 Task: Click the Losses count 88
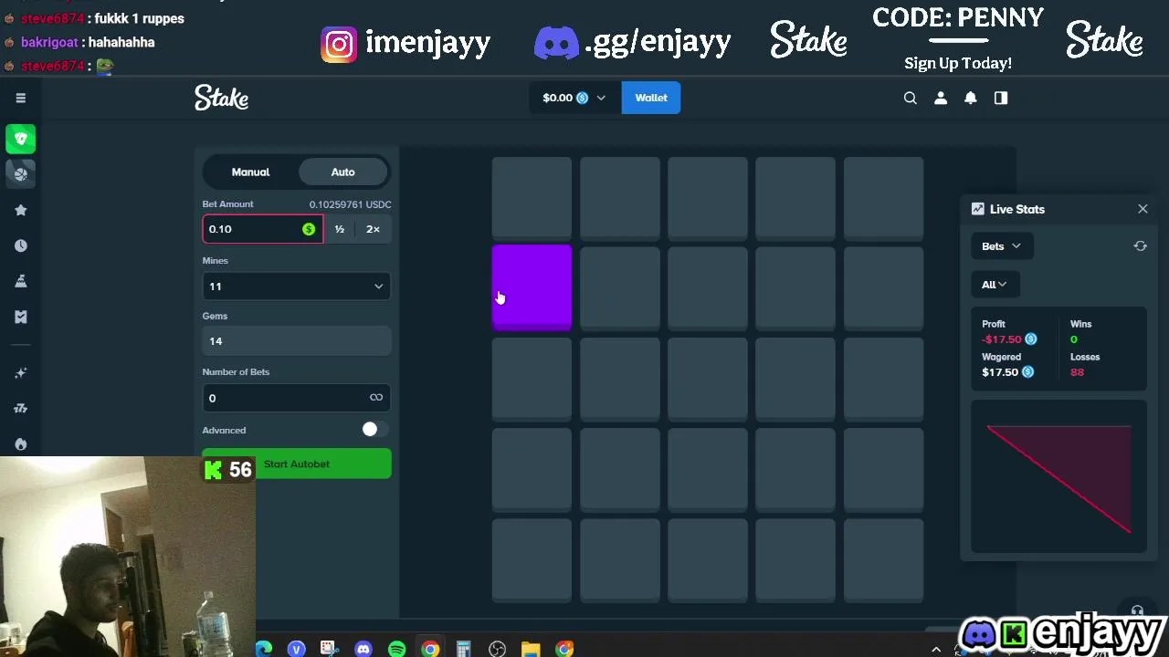tap(1077, 372)
